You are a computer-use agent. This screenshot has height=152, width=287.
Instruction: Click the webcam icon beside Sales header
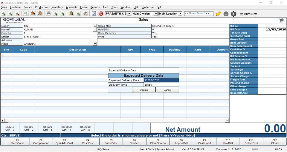[x=281, y=20]
